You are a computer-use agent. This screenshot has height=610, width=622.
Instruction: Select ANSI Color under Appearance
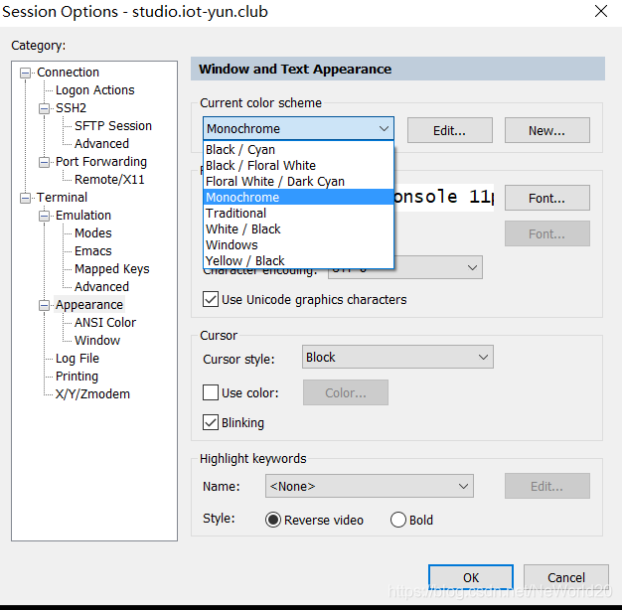coord(105,323)
